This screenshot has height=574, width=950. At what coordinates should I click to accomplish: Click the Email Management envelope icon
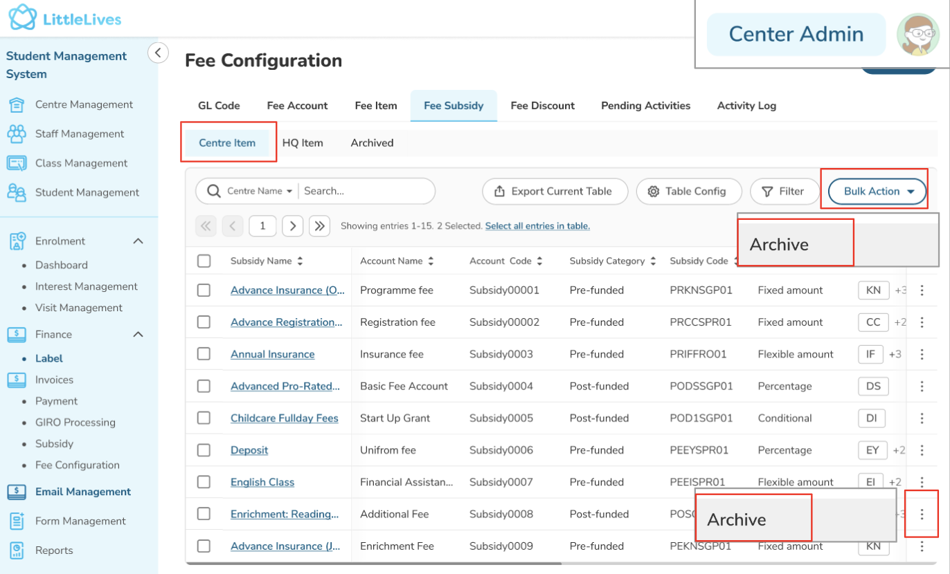tap(17, 492)
